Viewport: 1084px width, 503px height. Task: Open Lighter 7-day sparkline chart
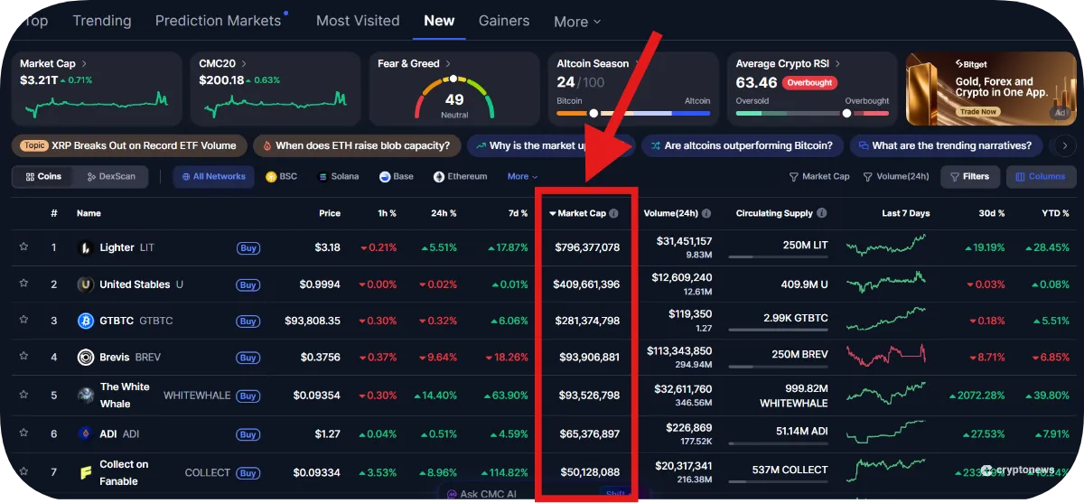(886, 247)
